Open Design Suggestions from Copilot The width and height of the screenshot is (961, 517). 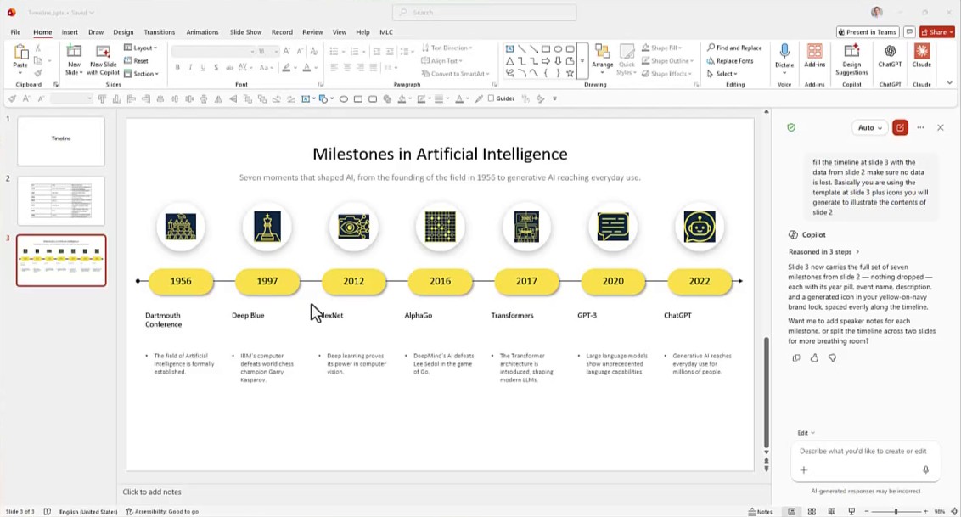851,59
